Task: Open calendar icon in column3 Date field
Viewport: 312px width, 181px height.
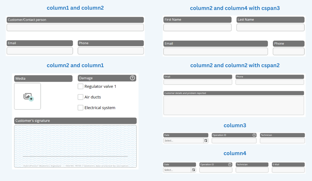Action: point(206,141)
